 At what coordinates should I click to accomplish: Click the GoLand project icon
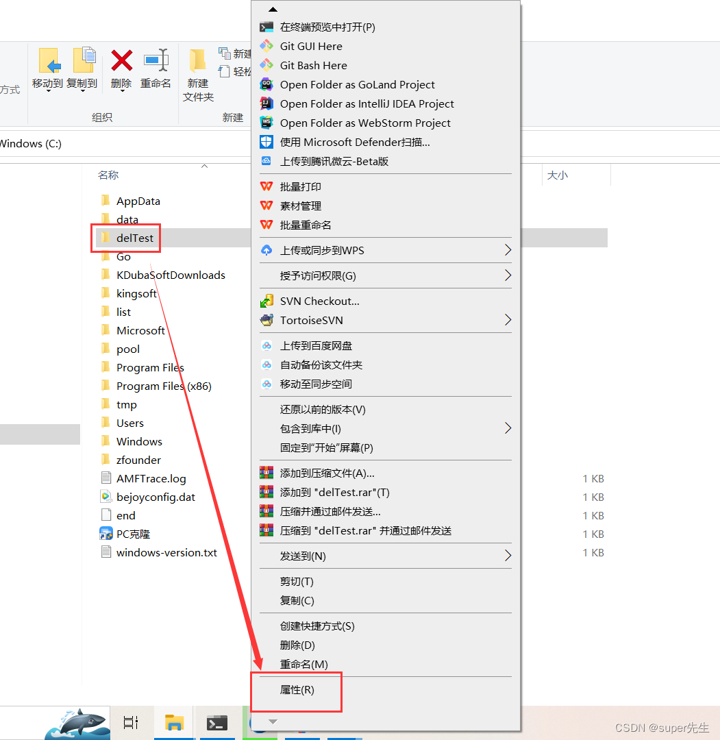point(266,84)
